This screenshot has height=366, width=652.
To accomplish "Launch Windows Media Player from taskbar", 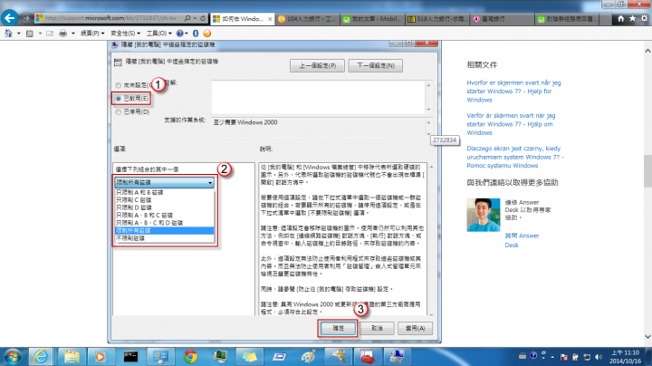I will click(x=100, y=357).
